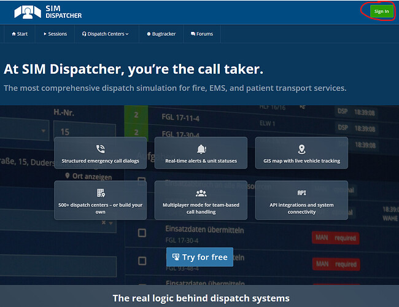Screen dimensions: 399x307
Task: Select the GIS map pin icon
Action: [x=301, y=149]
